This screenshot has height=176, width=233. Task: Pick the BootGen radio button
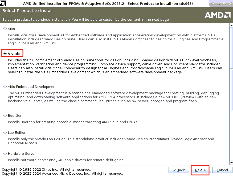point(5,116)
